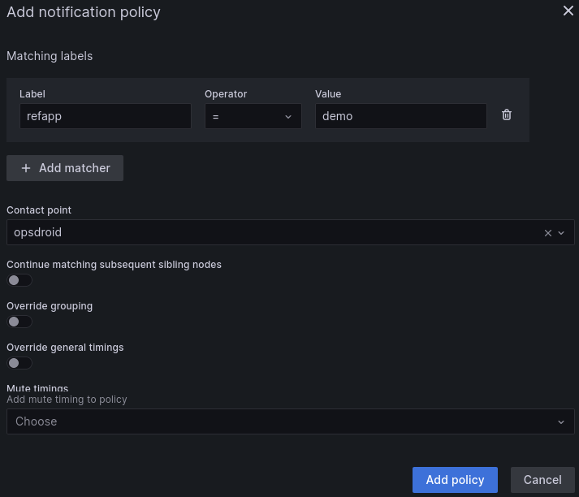Focus the Label field containing refapp
Image resolution: width=579 pixels, height=497 pixels.
(106, 116)
